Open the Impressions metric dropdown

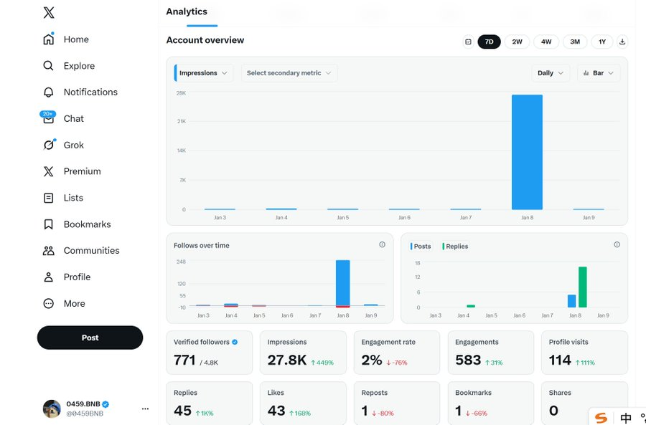point(204,73)
